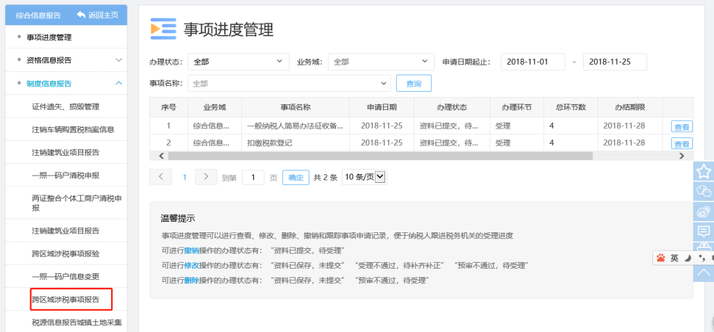
Task: Open 跨区域涉税事项报验 in the sidebar
Action: pyautogui.click(x=66, y=253)
